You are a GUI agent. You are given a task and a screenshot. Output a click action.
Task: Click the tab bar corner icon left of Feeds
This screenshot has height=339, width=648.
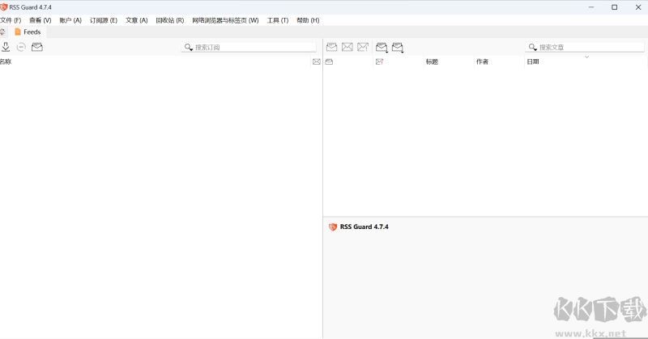(x=2, y=32)
